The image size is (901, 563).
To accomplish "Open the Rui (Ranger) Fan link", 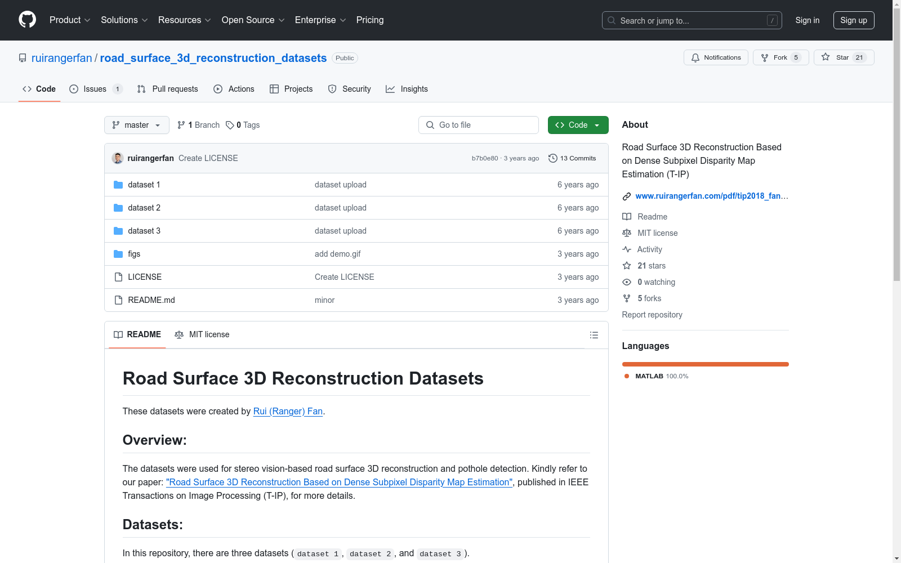I will 288,412.
